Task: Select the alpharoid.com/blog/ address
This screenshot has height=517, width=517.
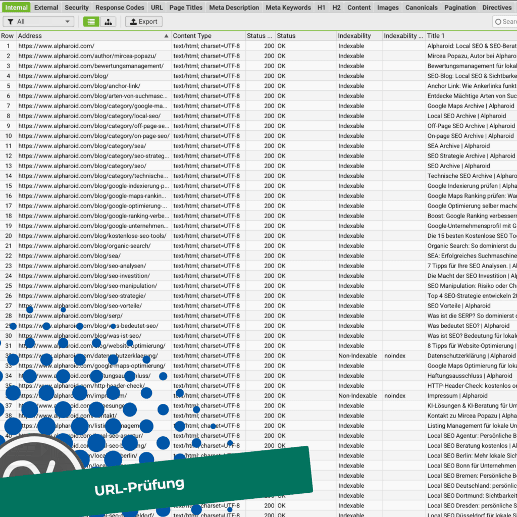Action: [63, 76]
